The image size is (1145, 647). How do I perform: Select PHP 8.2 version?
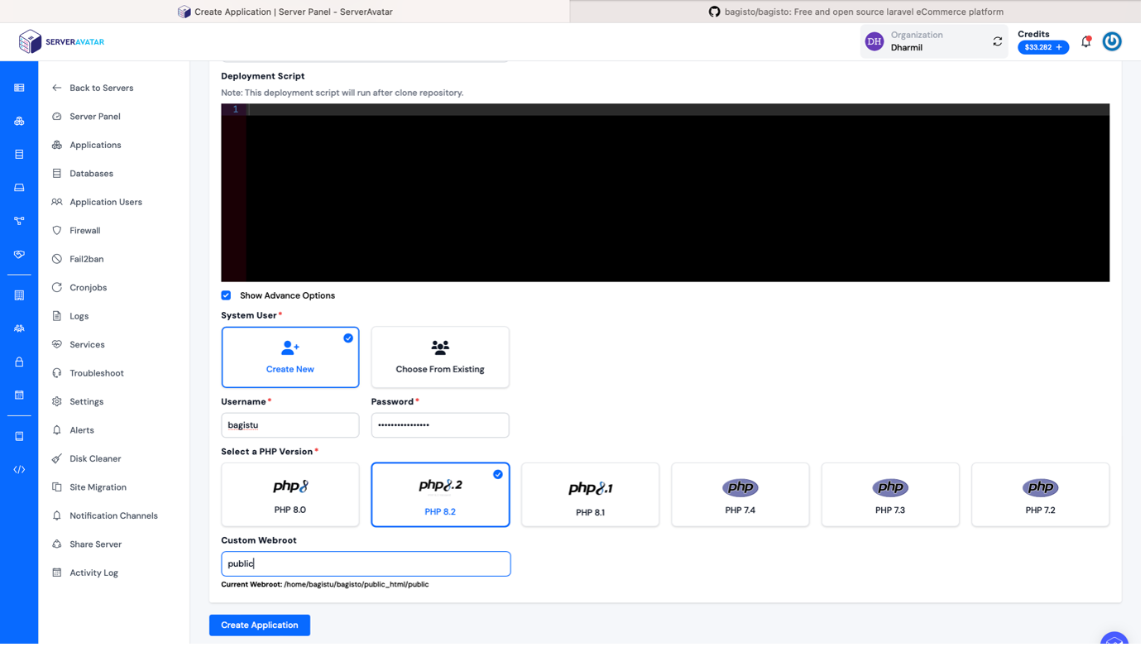click(442, 496)
